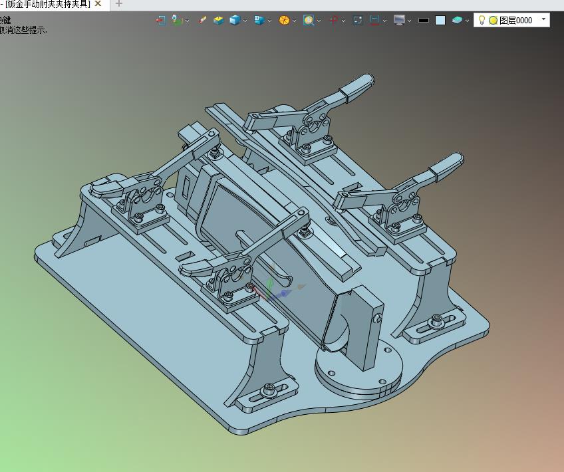The image size is (564, 472).
Task: Close the 钣金手动肘夹夹持夹具 tab
Action: point(98,4)
